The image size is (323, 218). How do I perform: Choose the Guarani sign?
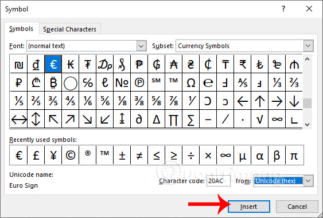156,64
